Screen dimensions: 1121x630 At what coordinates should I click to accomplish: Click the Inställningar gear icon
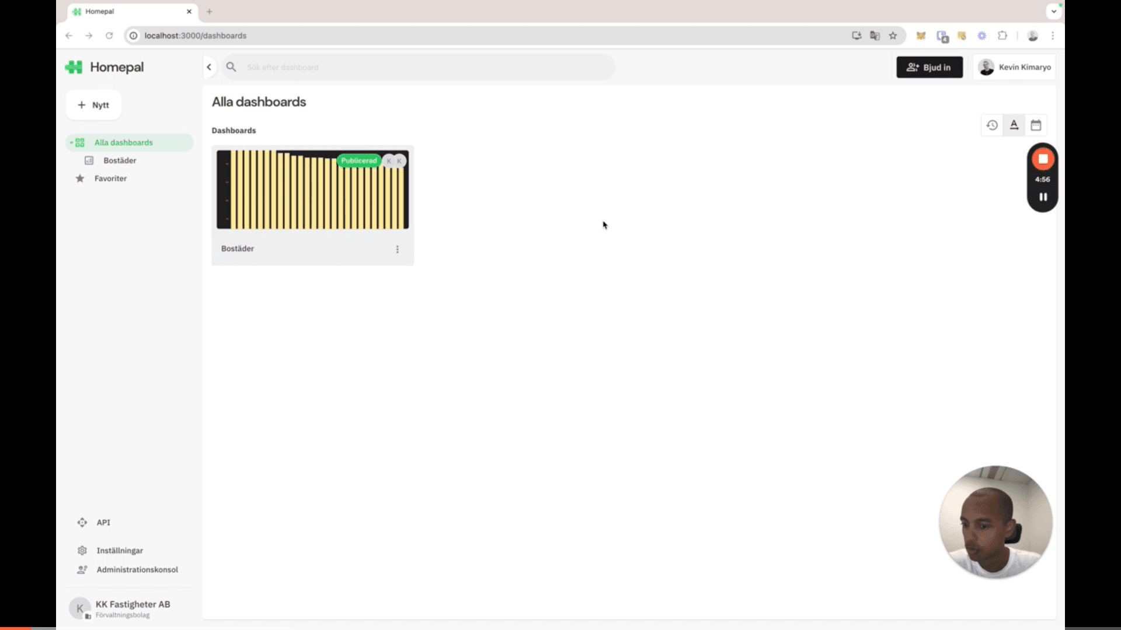point(82,550)
